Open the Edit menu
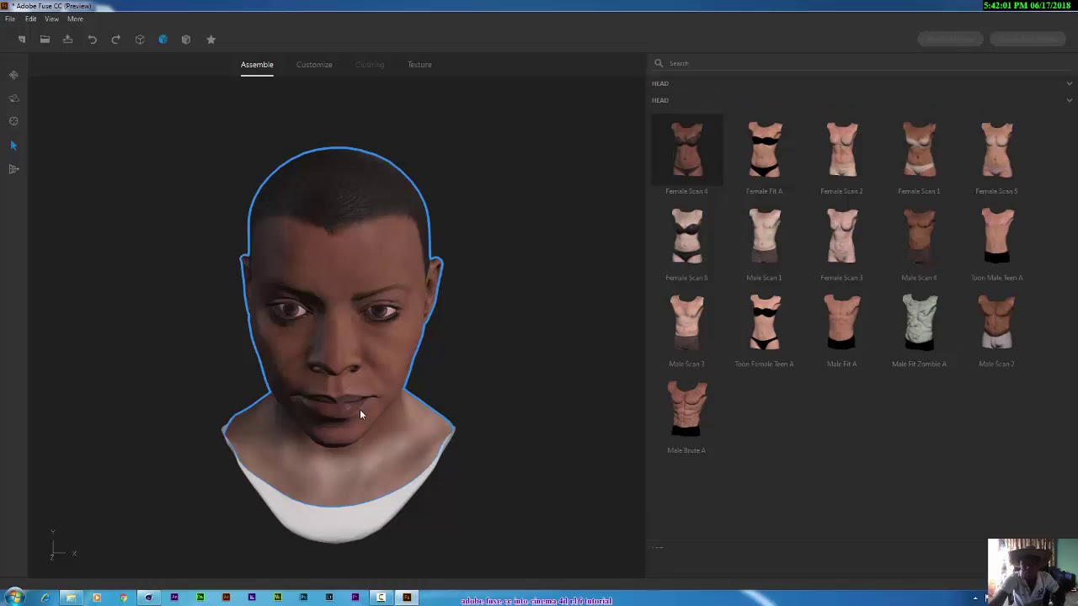Image resolution: width=1078 pixels, height=606 pixels. coord(31,19)
